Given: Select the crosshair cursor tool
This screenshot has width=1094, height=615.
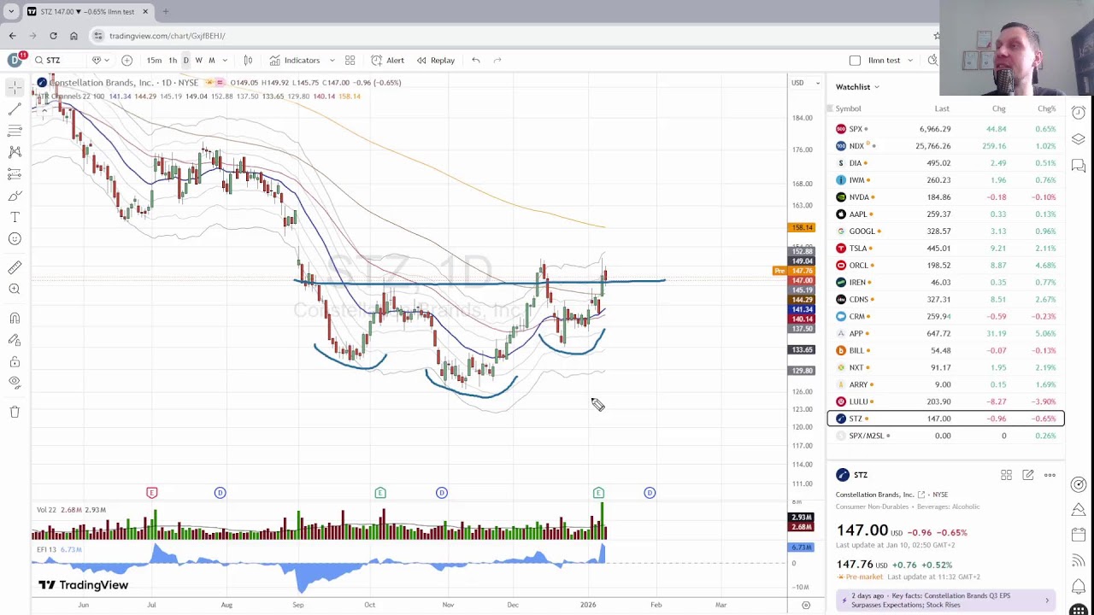Looking at the screenshot, I should click(x=15, y=87).
